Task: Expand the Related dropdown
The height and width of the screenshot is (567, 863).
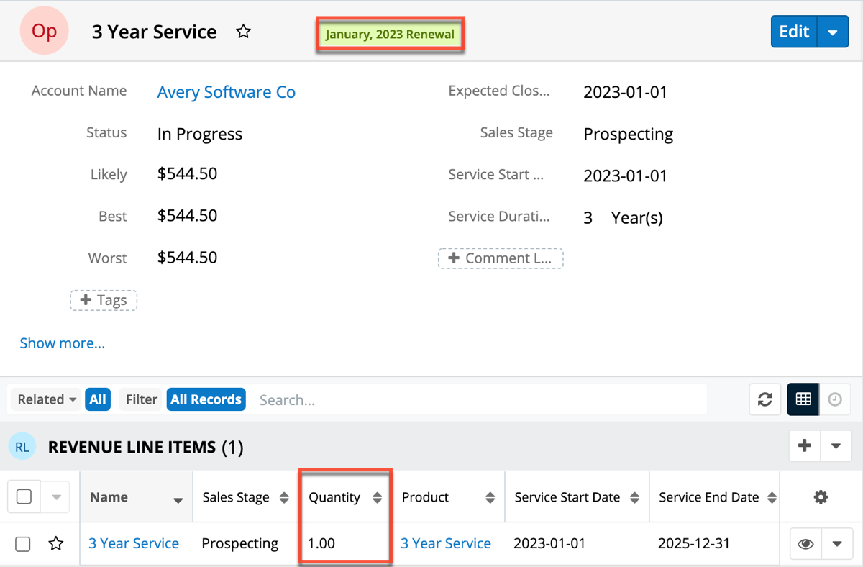Action: click(47, 399)
